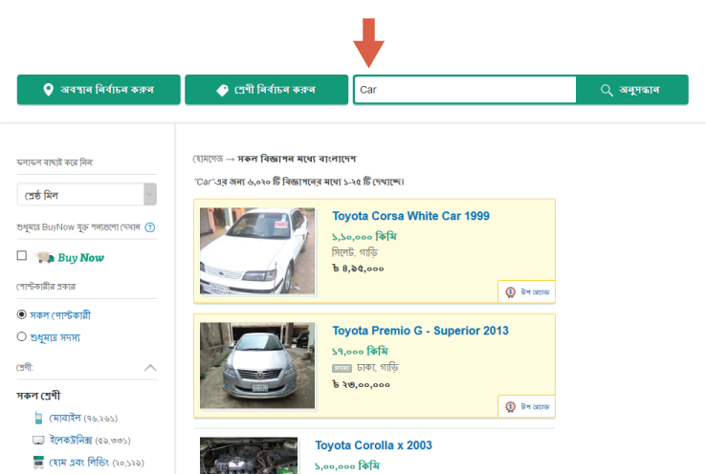The width and height of the screenshot is (706, 474).
Task: Open the Toyota Corsa White Car 1999 listing
Action: tap(410, 216)
